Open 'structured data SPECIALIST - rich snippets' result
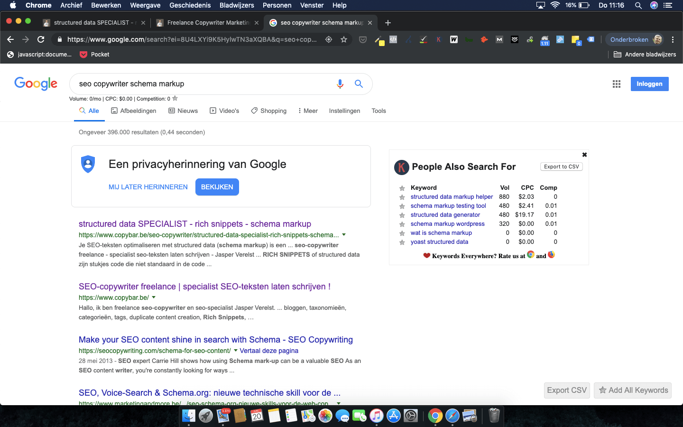The height and width of the screenshot is (427, 683). [x=195, y=224]
